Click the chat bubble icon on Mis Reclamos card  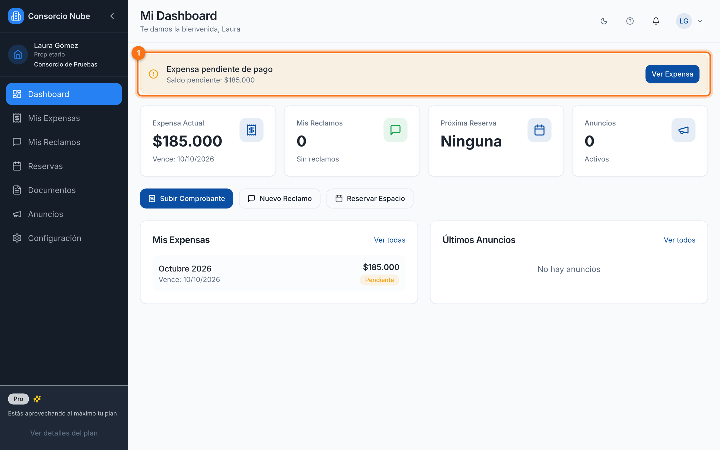(395, 130)
